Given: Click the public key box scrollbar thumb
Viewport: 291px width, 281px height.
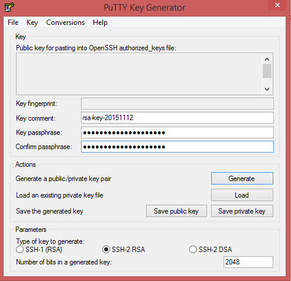Looking at the screenshot, I should coord(267,71).
